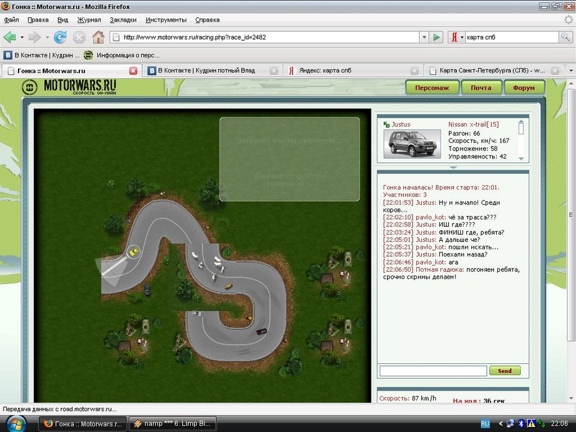The width and height of the screenshot is (576, 432).
Task: Click the stop loading button
Action: 79,37
